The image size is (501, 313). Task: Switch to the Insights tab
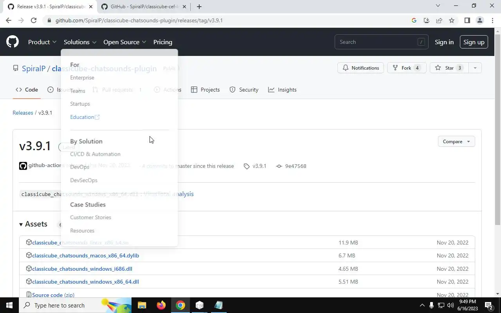pos(282,90)
